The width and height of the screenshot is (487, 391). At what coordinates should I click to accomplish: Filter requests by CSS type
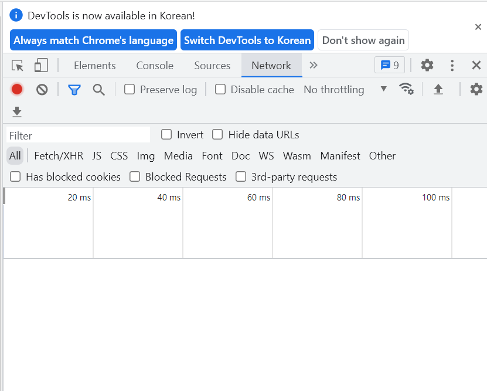click(119, 155)
